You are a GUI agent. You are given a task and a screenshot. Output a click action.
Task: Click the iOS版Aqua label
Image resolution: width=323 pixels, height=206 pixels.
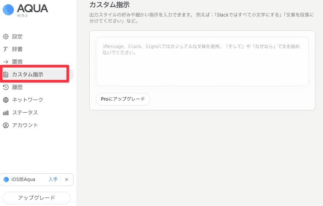coord(23,179)
